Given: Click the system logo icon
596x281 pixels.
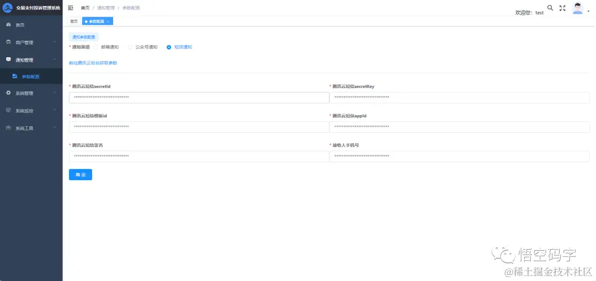Looking at the screenshot, I should tap(8, 8).
